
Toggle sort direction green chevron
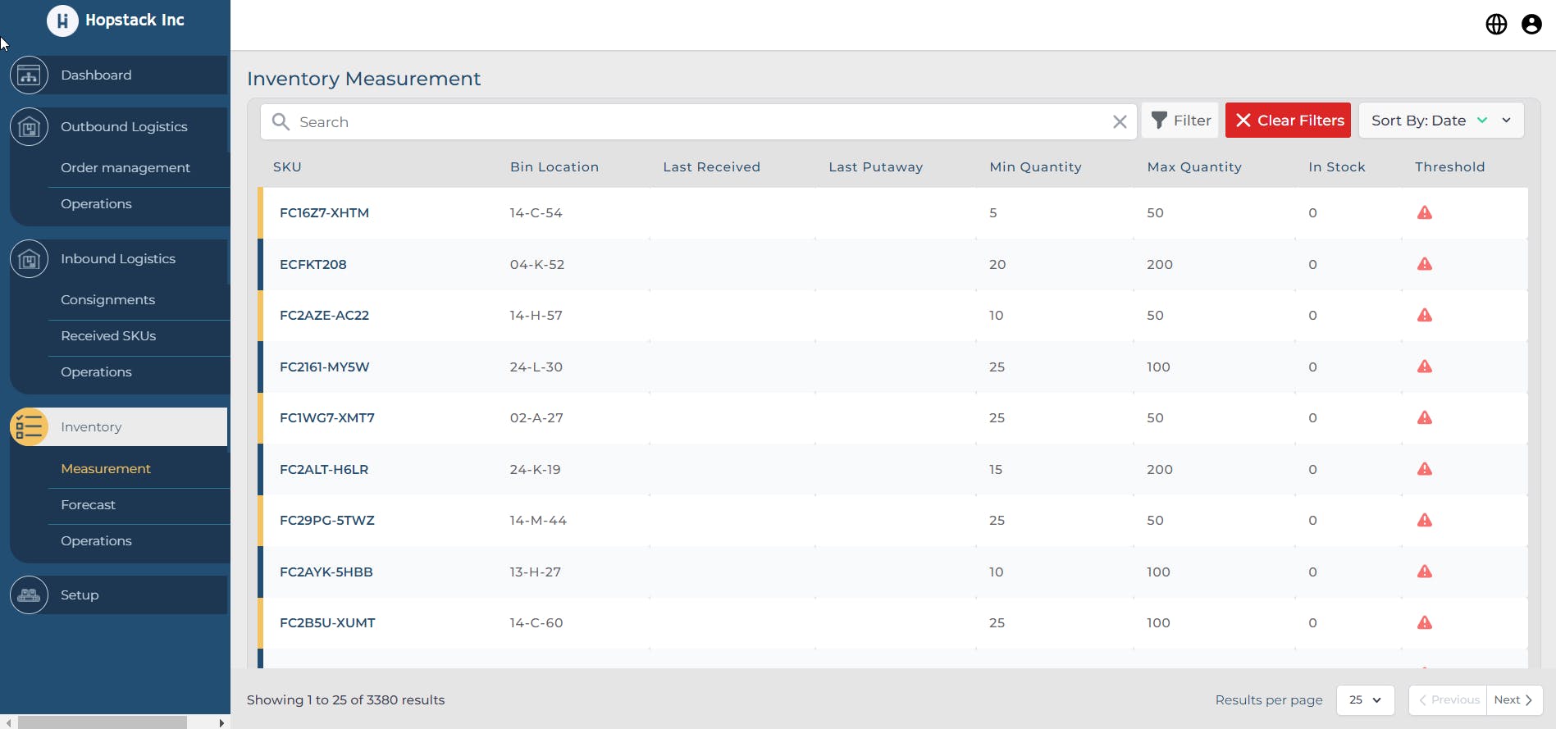(x=1482, y=121)
